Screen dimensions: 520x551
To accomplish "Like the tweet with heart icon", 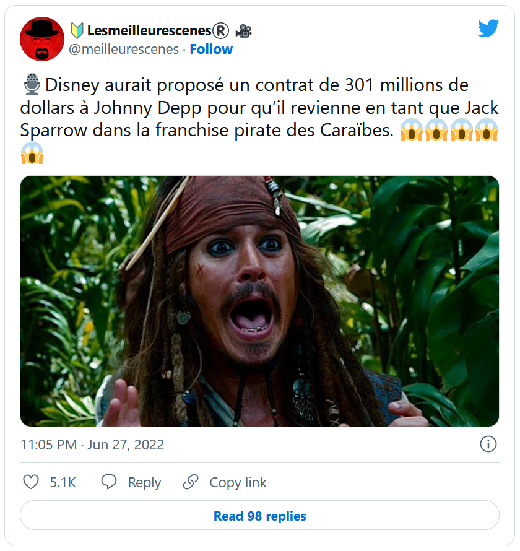I will (31, 482).
